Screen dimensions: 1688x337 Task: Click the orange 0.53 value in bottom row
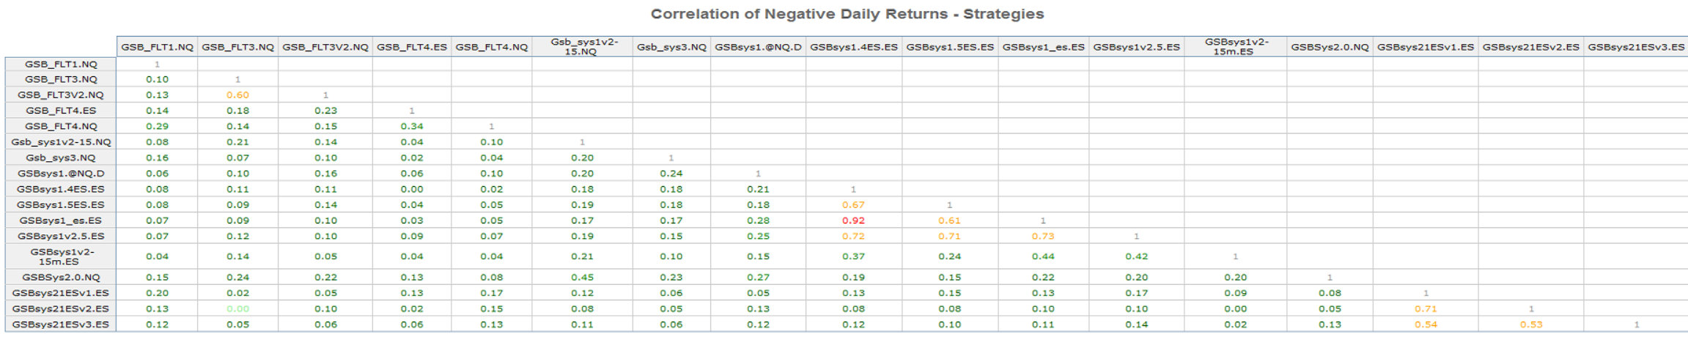coord(1531,325)
